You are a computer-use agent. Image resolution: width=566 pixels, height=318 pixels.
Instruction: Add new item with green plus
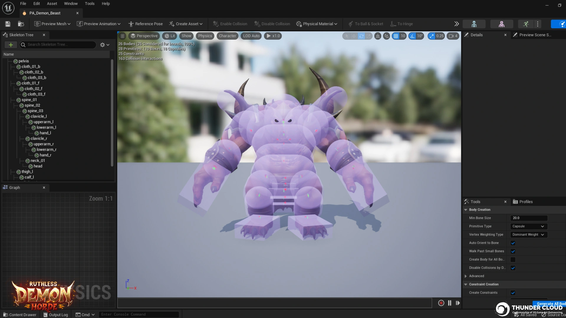pos(11,45)
